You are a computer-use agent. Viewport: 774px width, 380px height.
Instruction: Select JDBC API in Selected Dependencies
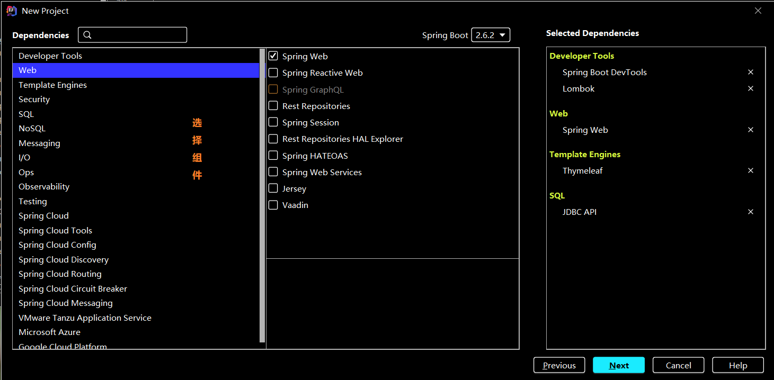click(580, 212)
